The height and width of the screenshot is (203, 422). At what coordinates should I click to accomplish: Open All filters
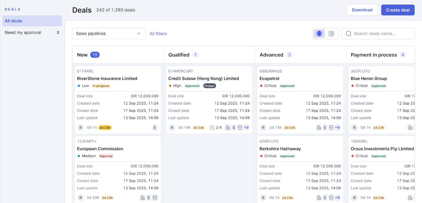pyautogui.click(x=158, y=34)
